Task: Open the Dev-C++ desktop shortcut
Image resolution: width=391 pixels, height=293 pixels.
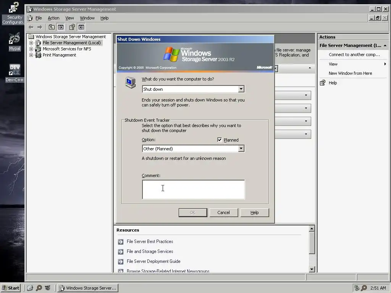Action: [15, 73]
